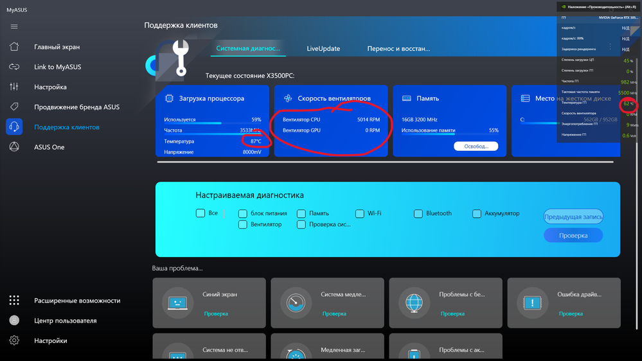Click Проверка link under Ошибка драйв...

571,313
